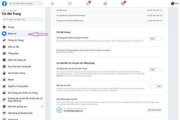180x120 pixels.
Task: Click the Quảng cáo về vấn đề guitar icon
Action: tap(4, 99)
